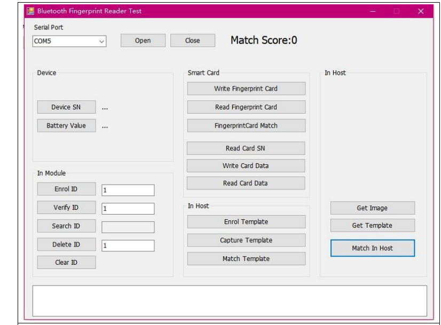Select the Search ID button
Screen dimensions: 441x325
[x=66, y=226]
